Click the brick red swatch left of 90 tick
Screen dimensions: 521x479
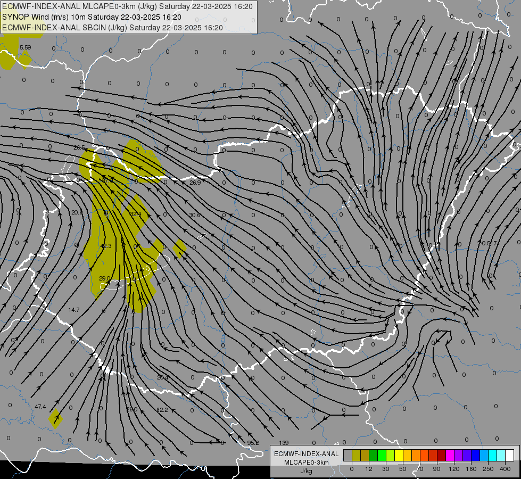433,455
